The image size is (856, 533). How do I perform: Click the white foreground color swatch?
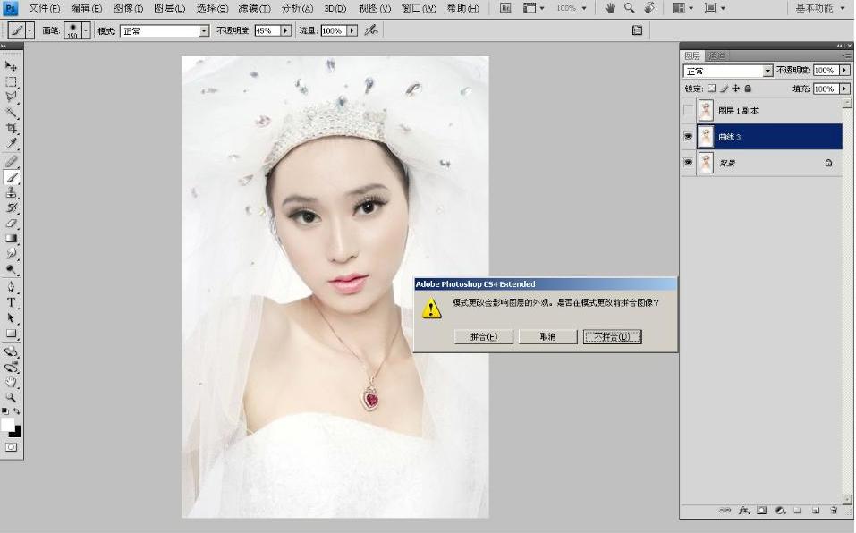click(6, 425)
